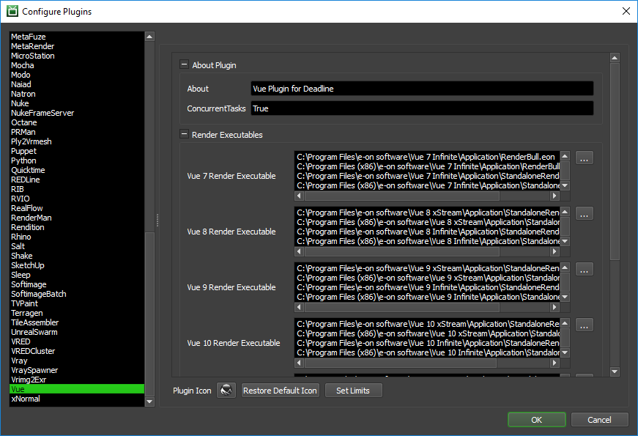
Task: Click plugin list scroll down arrow
Action: click(x=149, y=402)
